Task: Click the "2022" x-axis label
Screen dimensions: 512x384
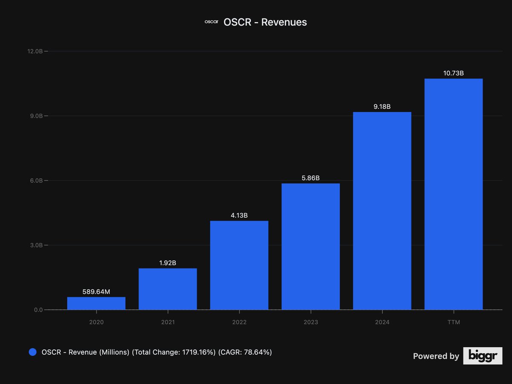Action: [x=239, y=322]
